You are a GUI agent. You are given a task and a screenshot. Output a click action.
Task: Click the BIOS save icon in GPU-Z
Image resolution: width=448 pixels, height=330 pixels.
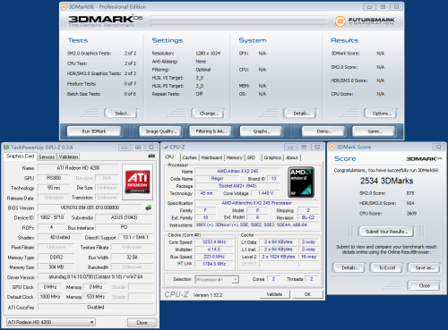pyautogui.click(x=148, y=207)
